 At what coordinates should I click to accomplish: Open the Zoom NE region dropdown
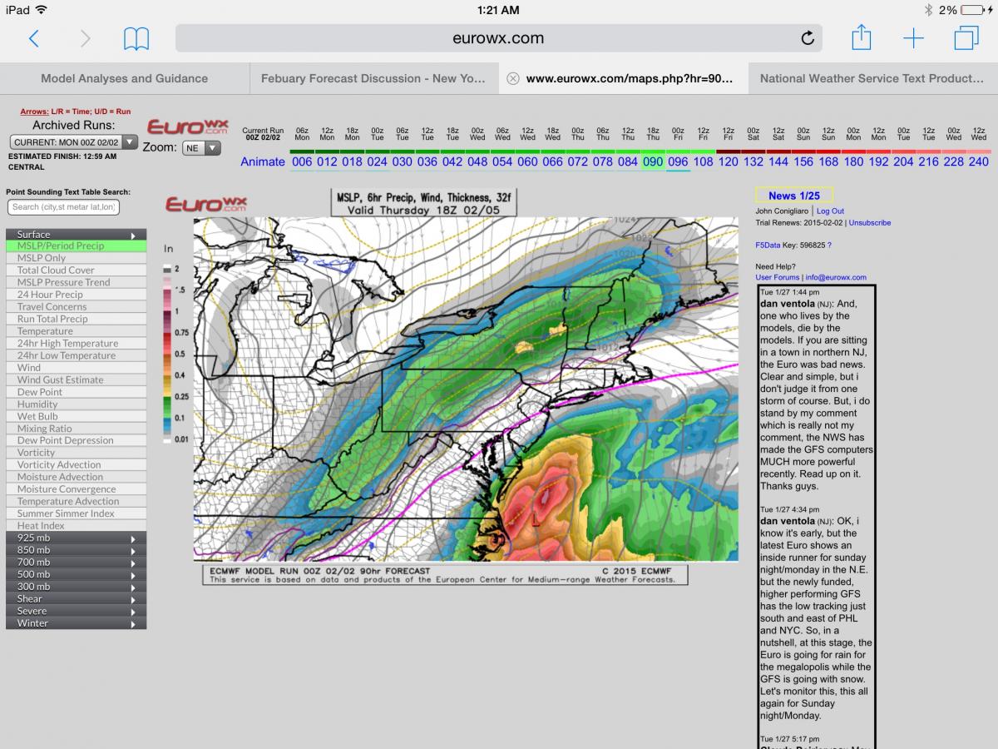click(201, 147)
